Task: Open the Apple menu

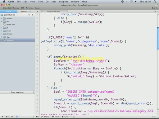Action: (4, 2)
